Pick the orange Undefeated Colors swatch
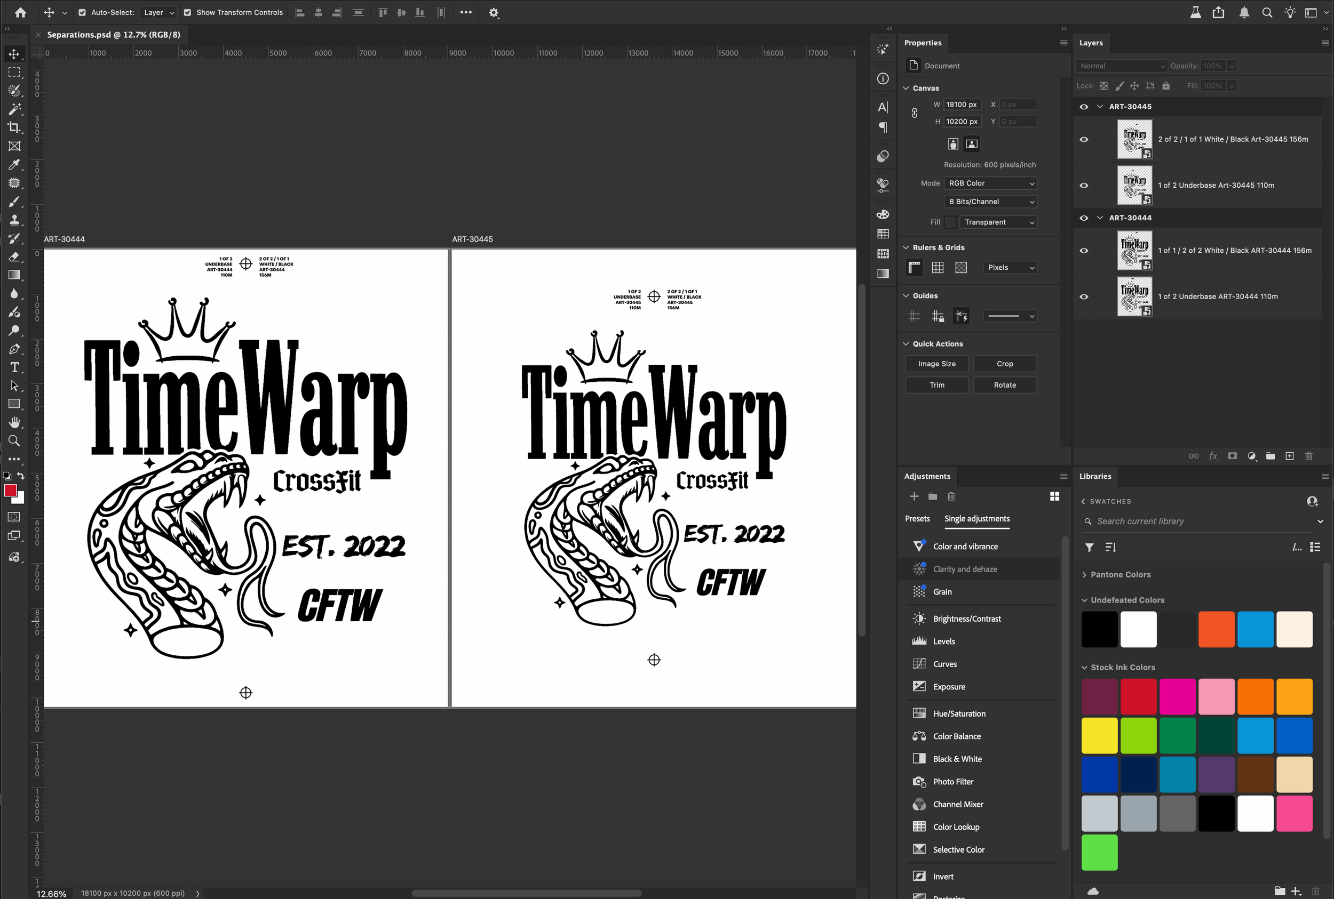 [1216, 630]
